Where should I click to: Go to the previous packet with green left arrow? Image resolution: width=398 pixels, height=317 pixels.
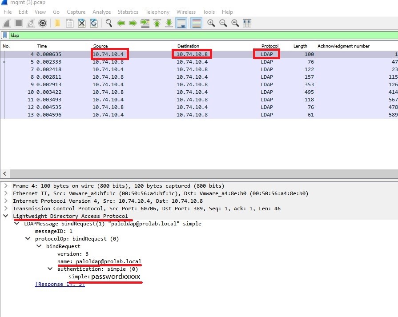coord(121,23)
